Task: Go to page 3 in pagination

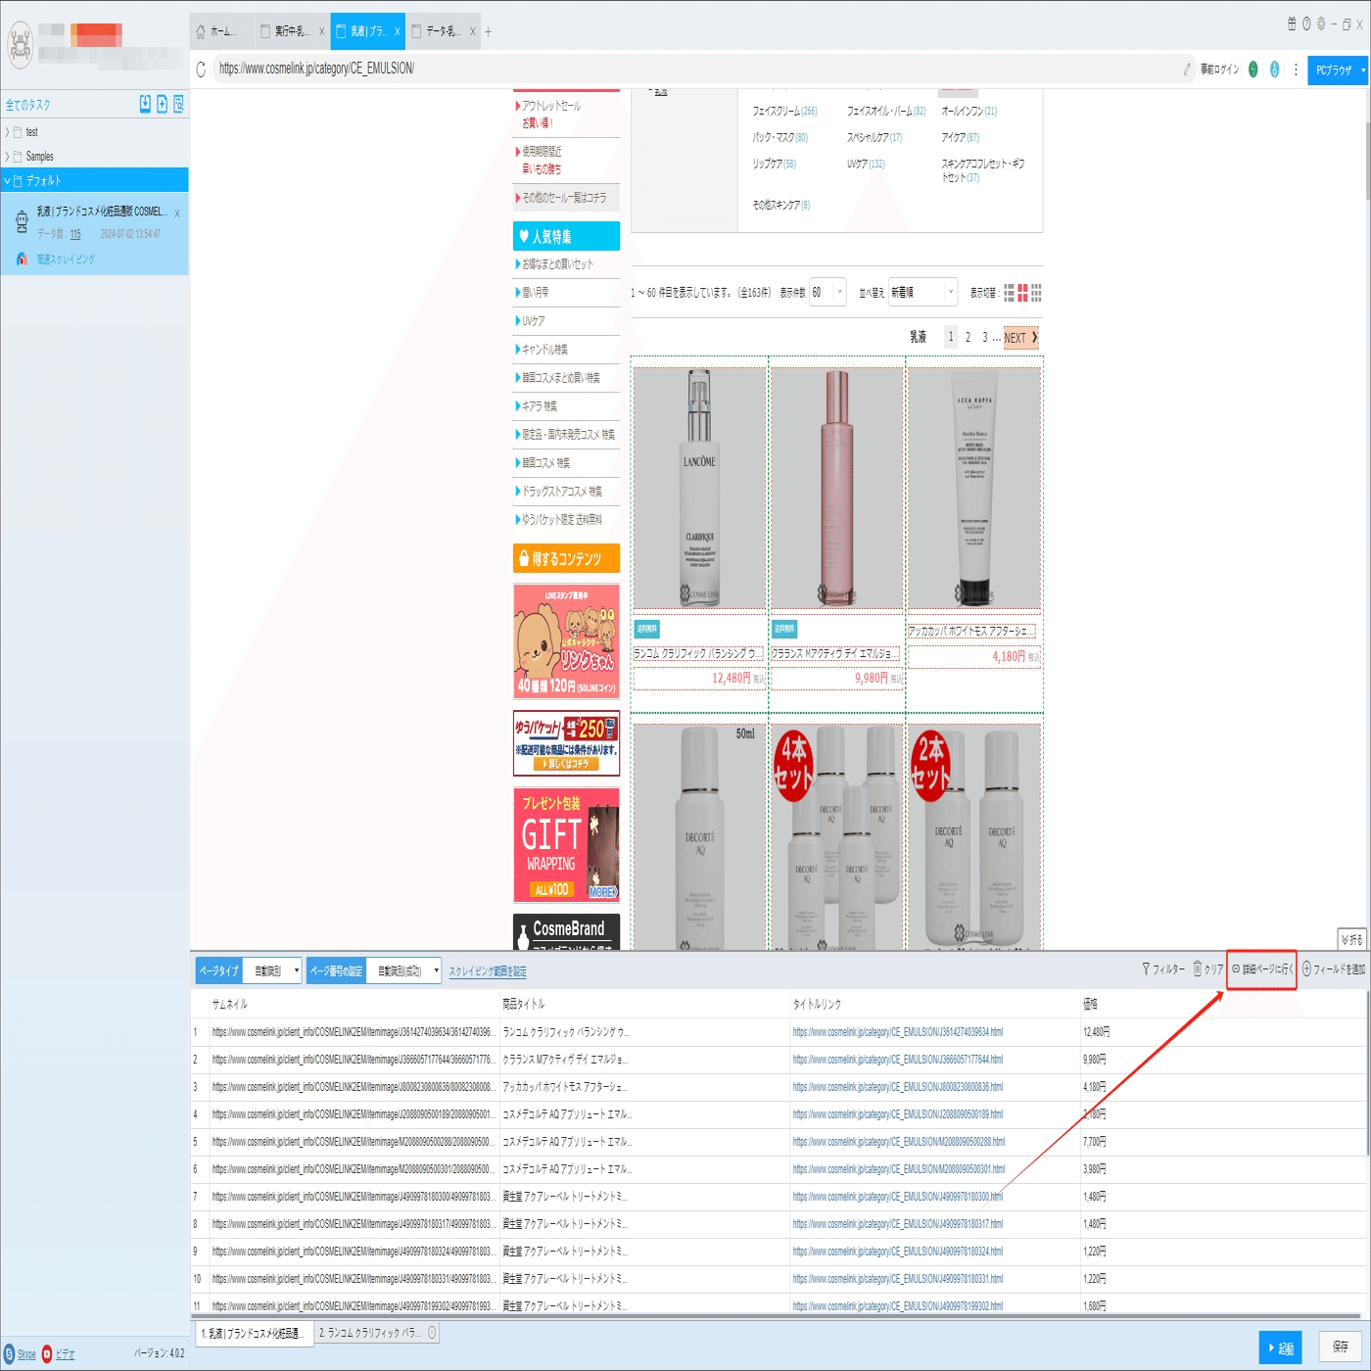Action: pos(985,338)
